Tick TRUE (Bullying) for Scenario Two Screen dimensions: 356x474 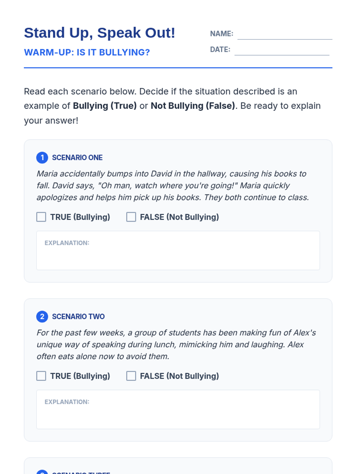pos(41,376)
